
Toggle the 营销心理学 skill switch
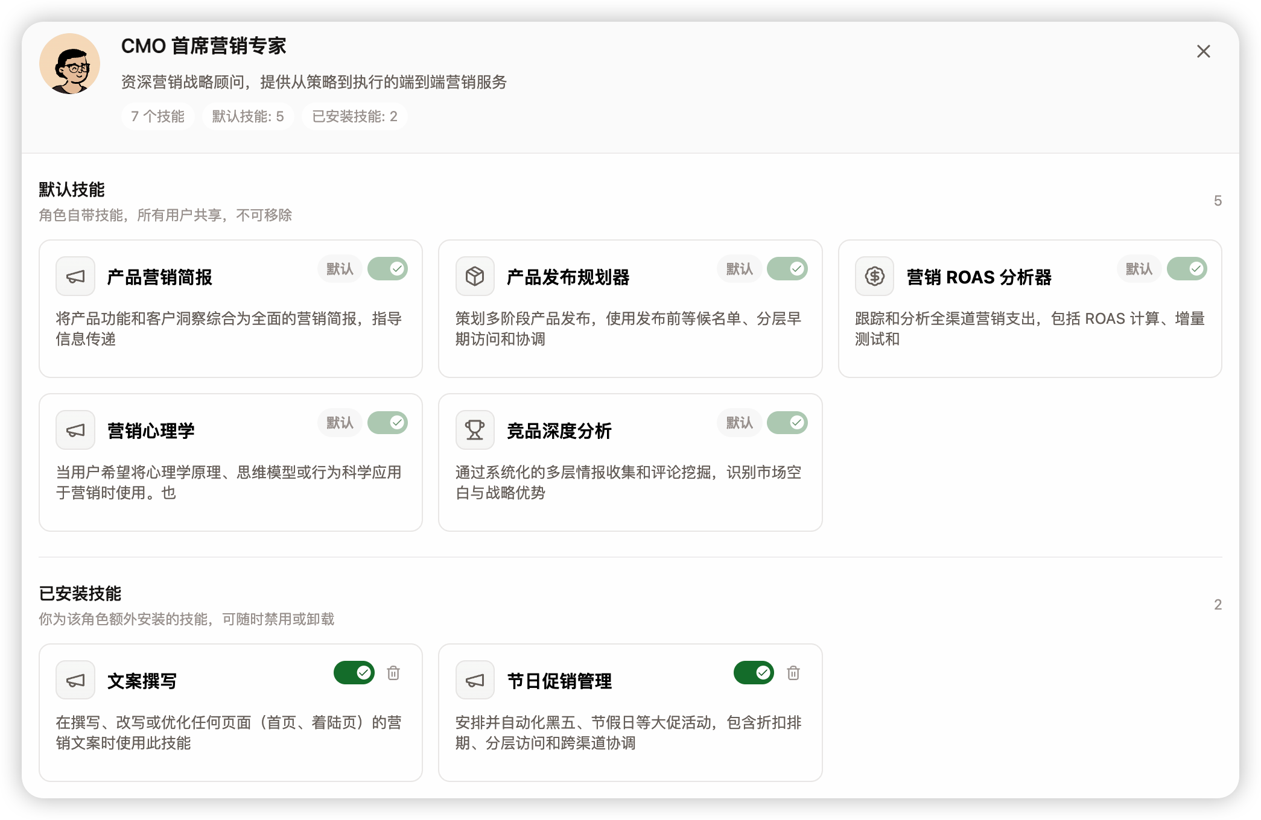tap(388, 423)
